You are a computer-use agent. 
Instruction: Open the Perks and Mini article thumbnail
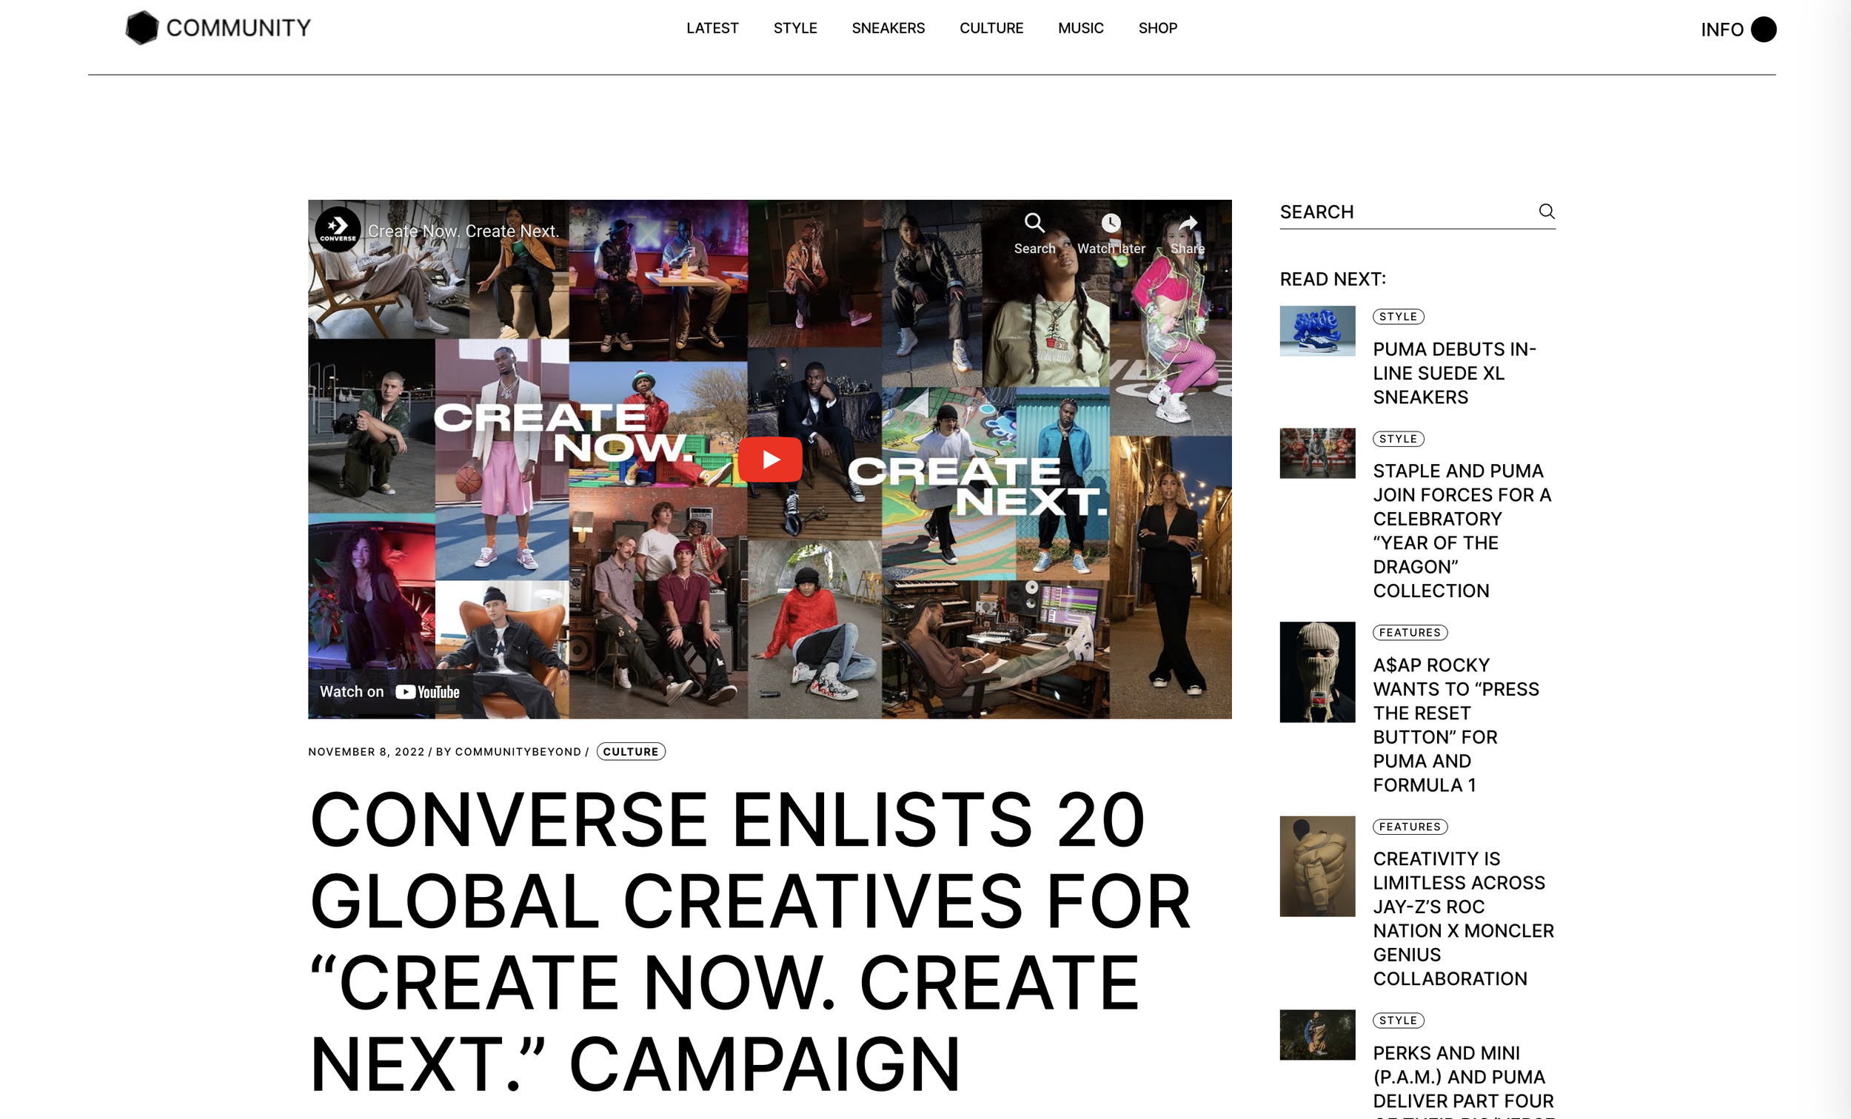[x=1317, y=1035]
